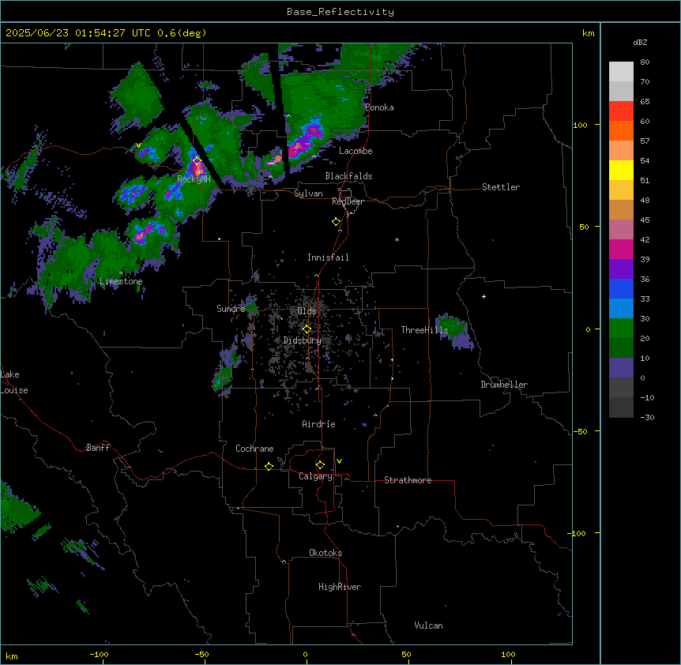This screenshot has width=681, height=665.
Task: Click the Stettler city label
Action: click(x=501, y=187)
